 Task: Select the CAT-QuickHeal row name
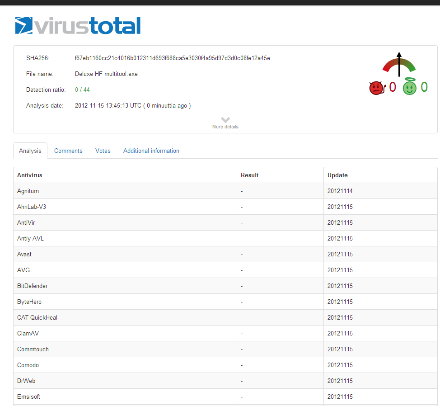click(37, 317)
